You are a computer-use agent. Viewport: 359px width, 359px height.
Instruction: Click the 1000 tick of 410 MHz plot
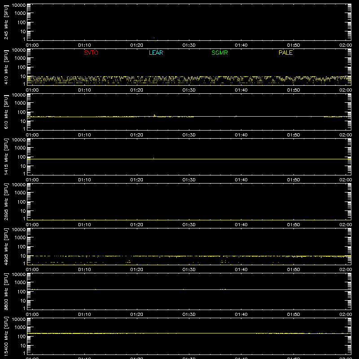(x=20, y=58)
